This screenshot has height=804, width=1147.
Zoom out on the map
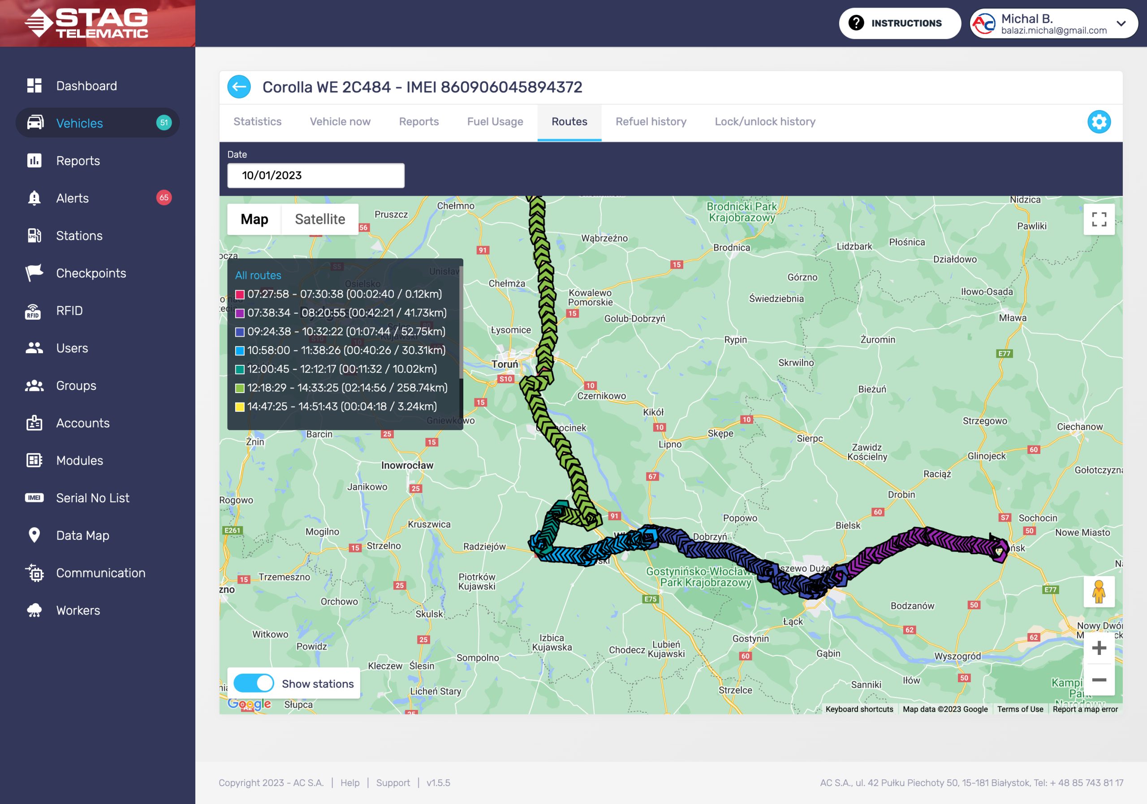[x=1099, y=680]
